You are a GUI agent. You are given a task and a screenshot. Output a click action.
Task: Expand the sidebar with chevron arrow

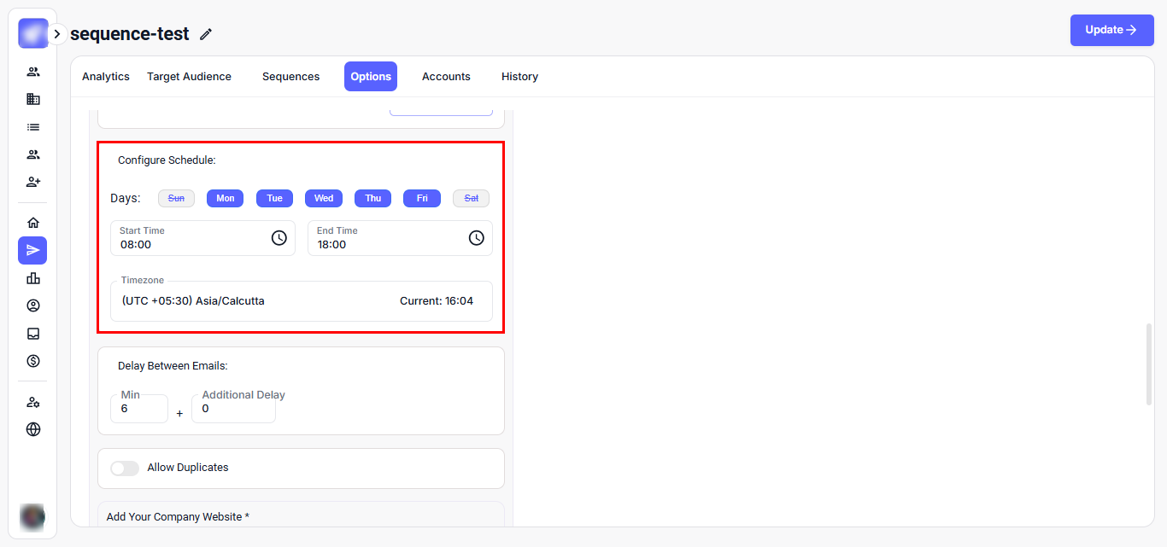pos(57,34)
